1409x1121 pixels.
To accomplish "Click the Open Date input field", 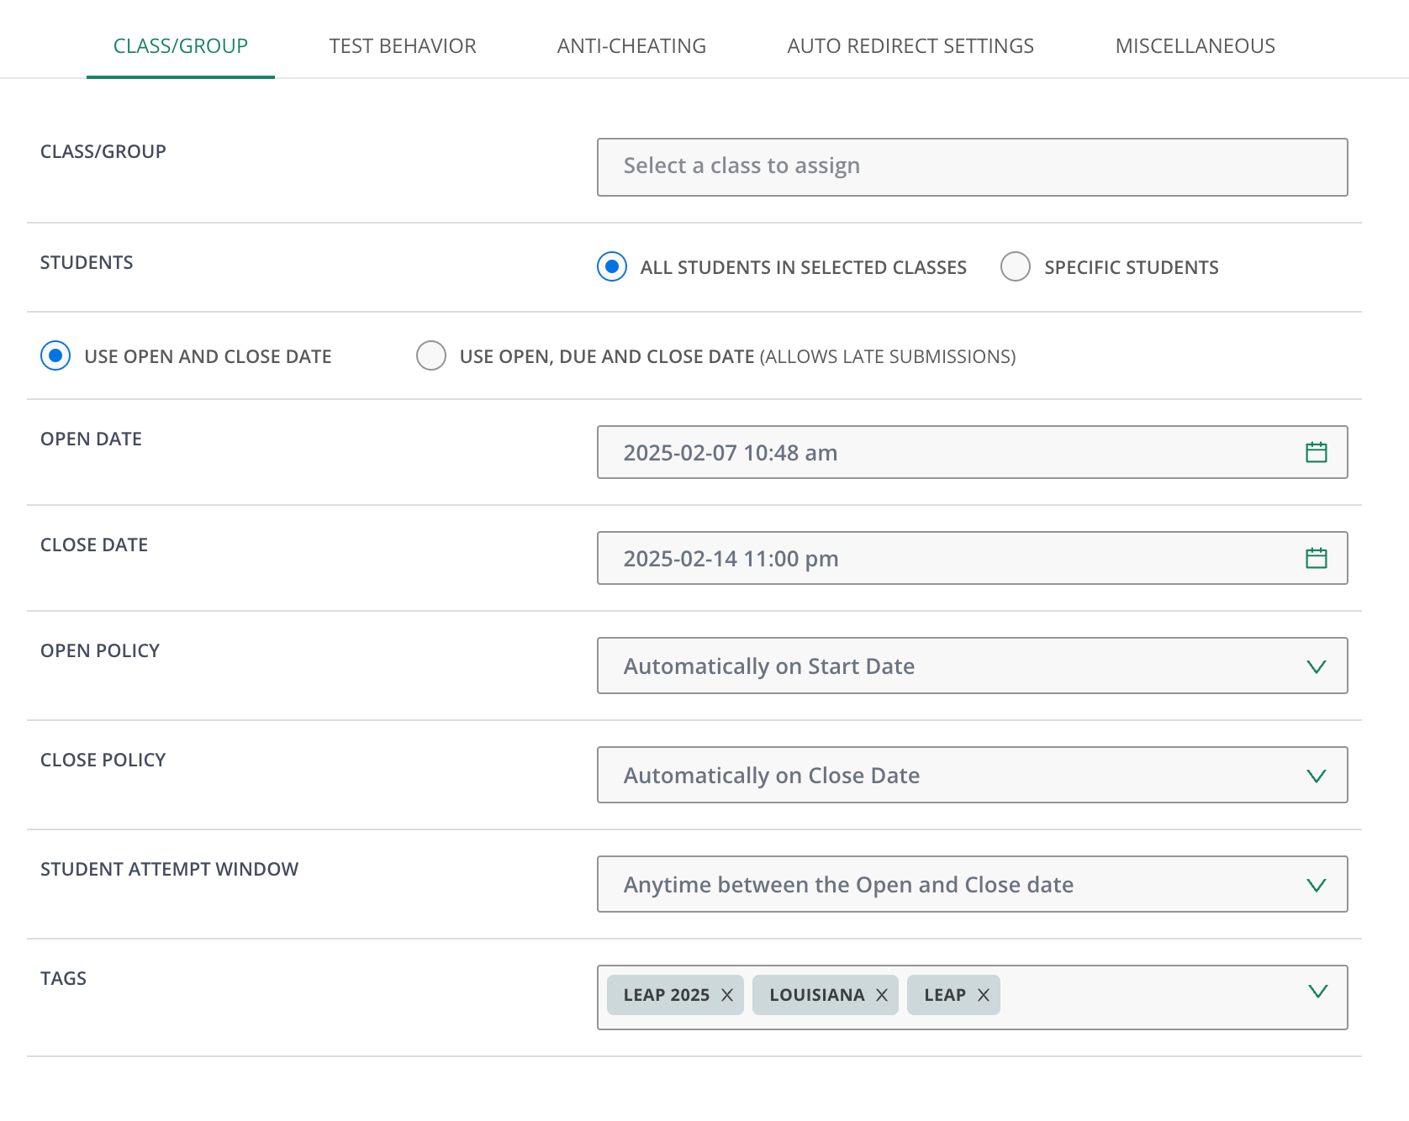I will 973,452.
